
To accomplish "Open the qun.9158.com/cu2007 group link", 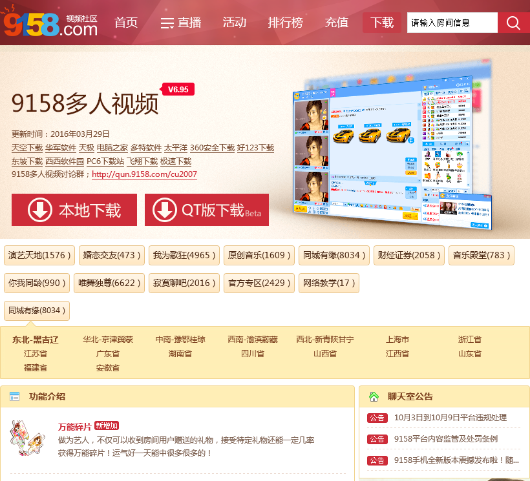I will (144, 174).
